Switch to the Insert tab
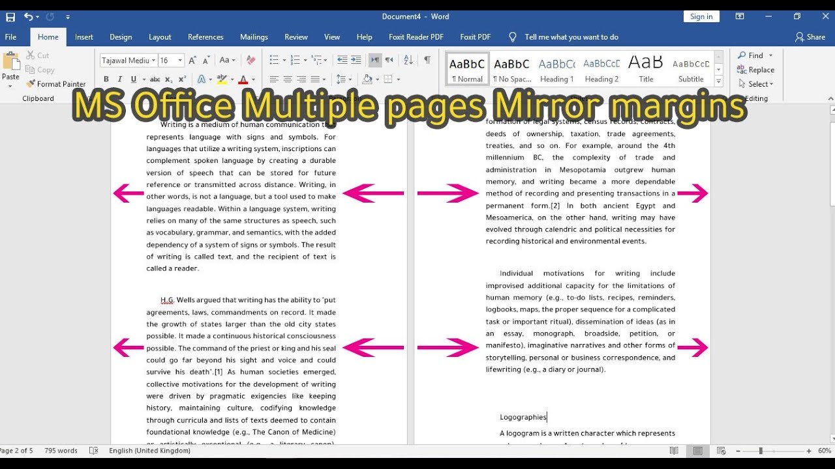Viewport: 835px width, 469px height. pyautogui.click(x=84, y=37)
